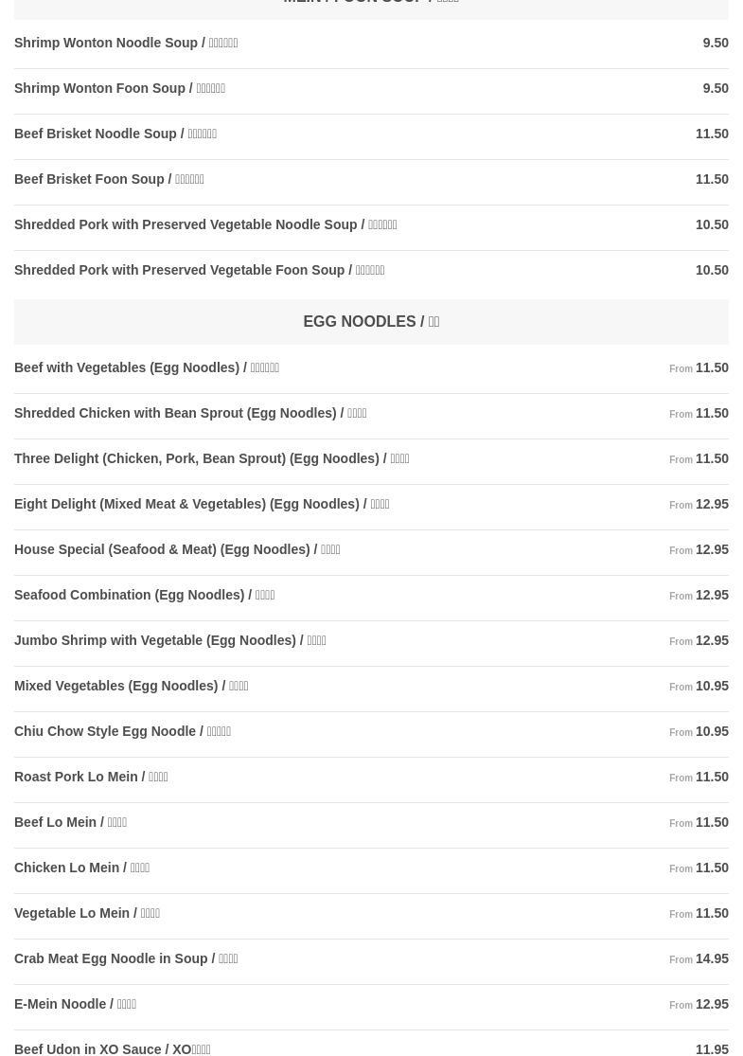Choose Vegetable Lo Mein dish
The image size is (743, 1056).
click(x=87, y=913)
